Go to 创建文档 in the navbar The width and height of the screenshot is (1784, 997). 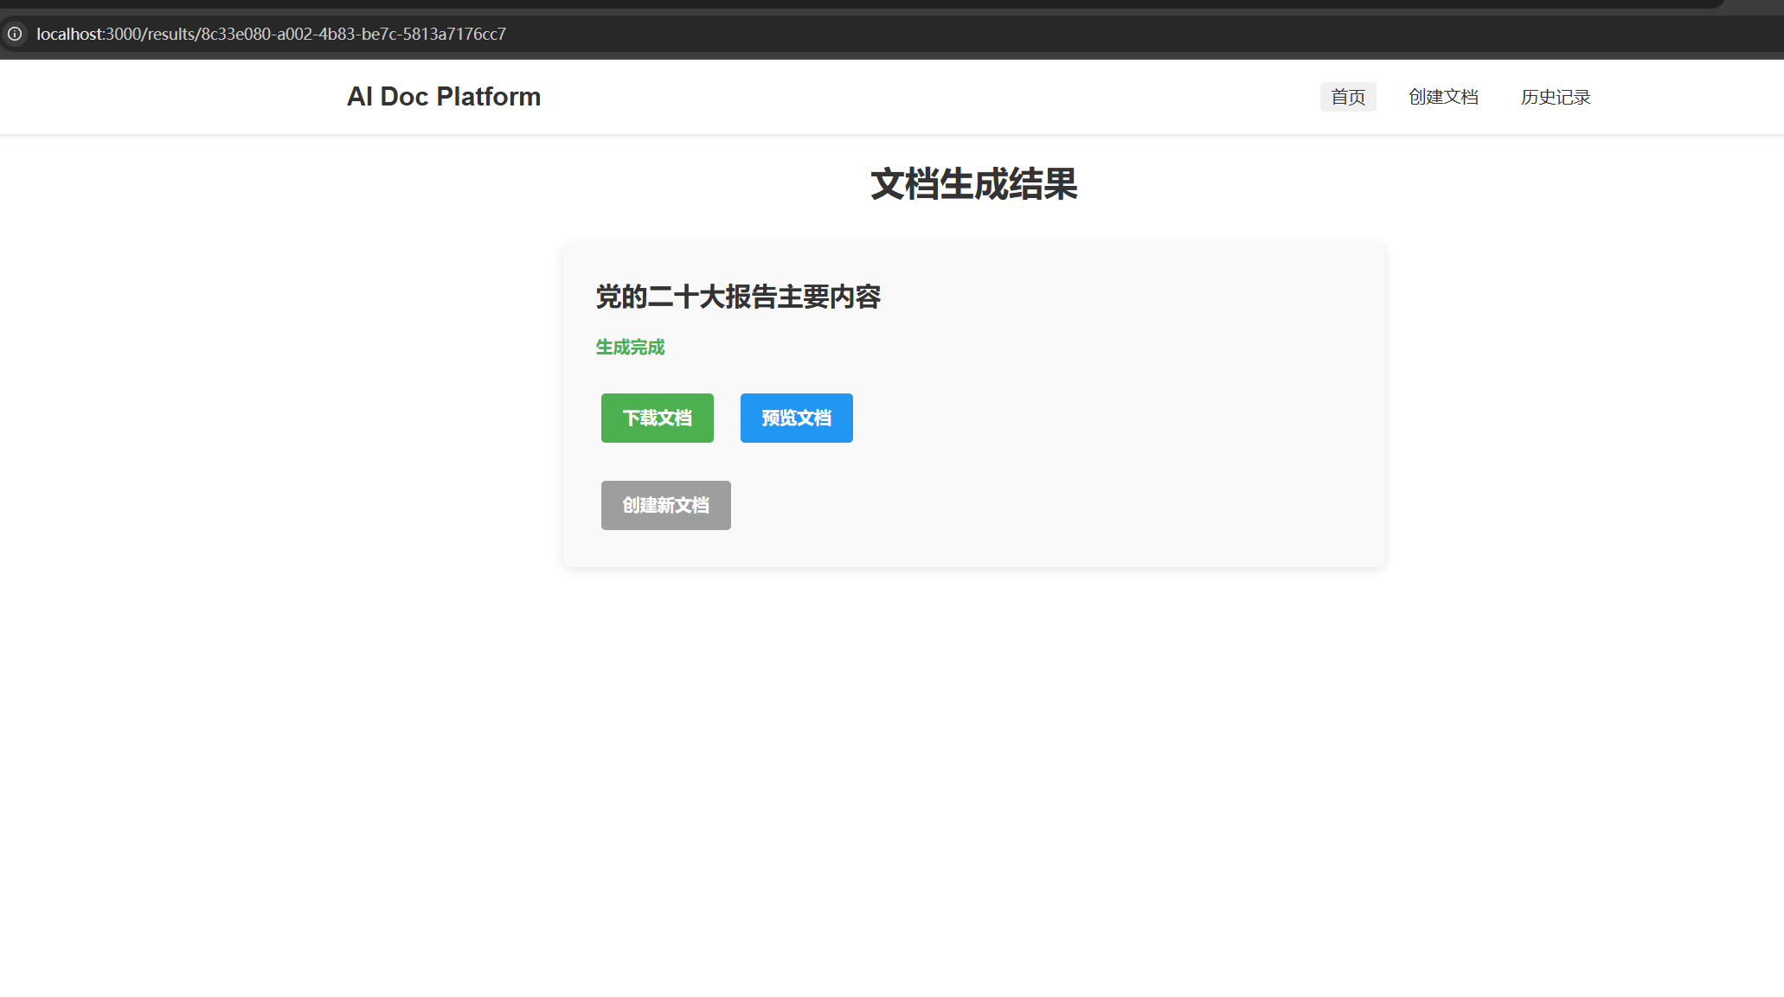(1442, 97)
